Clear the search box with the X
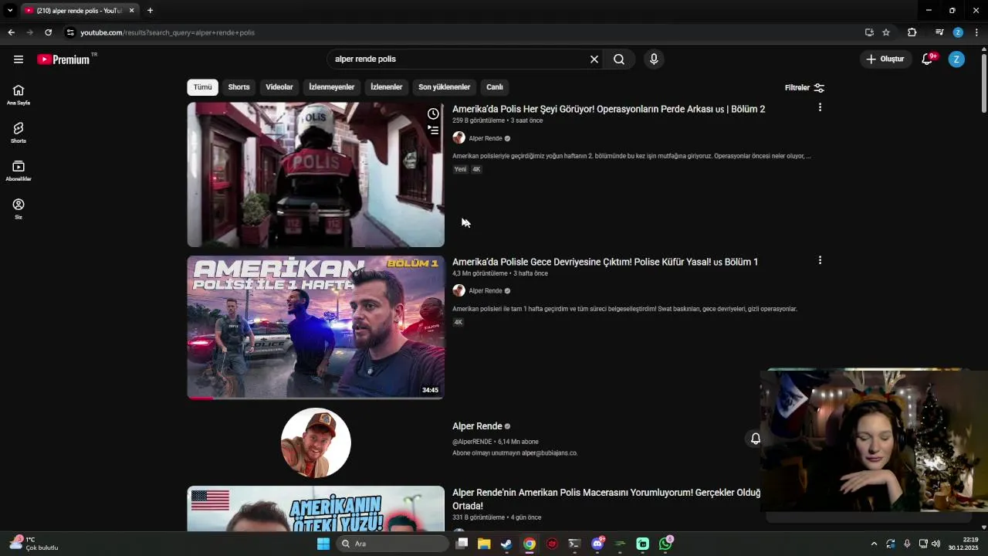The height and width of the screenshot is (556, 988). [x=594, y=59]
